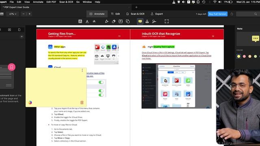Select the Text box tool
The height and width of the screenshot is (146, 260).
coord(121,21)
